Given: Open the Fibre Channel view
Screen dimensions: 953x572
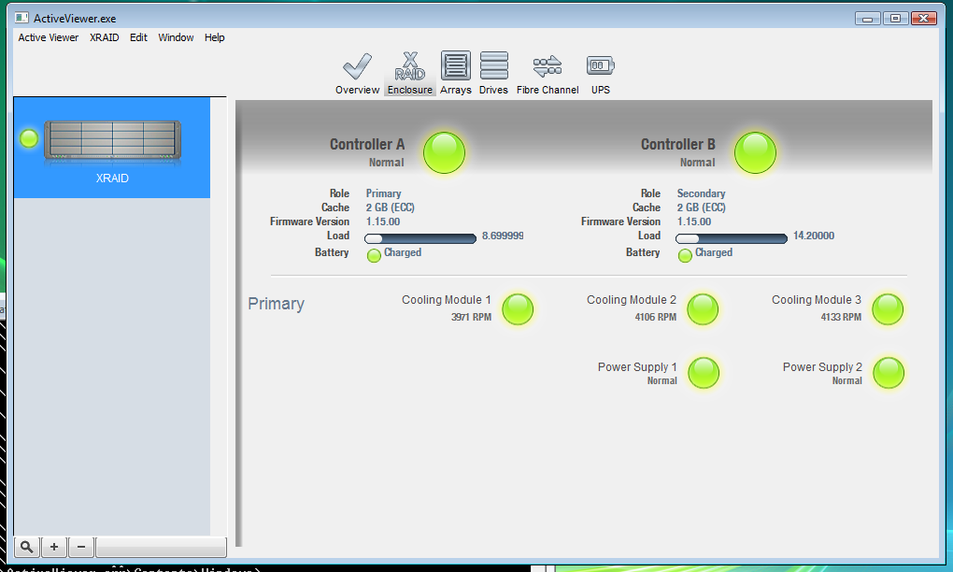Looking at the screenshot, I should coord(548,73).
